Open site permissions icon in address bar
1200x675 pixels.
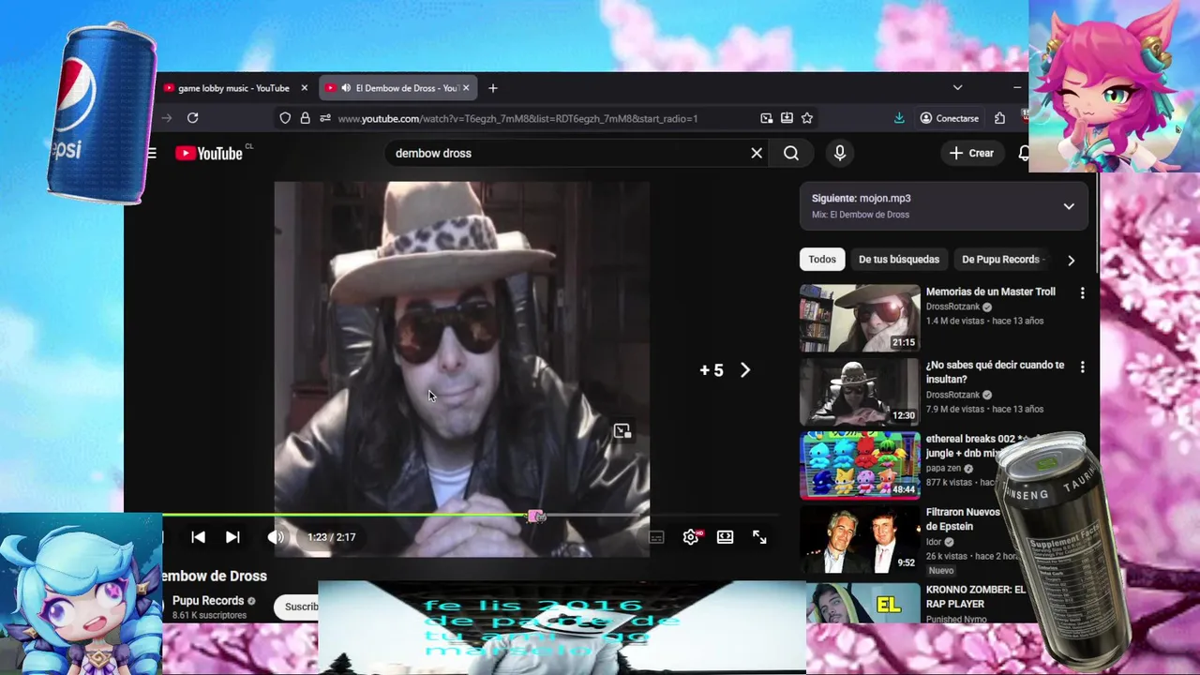pyautogui.click(x=324, y=118)
